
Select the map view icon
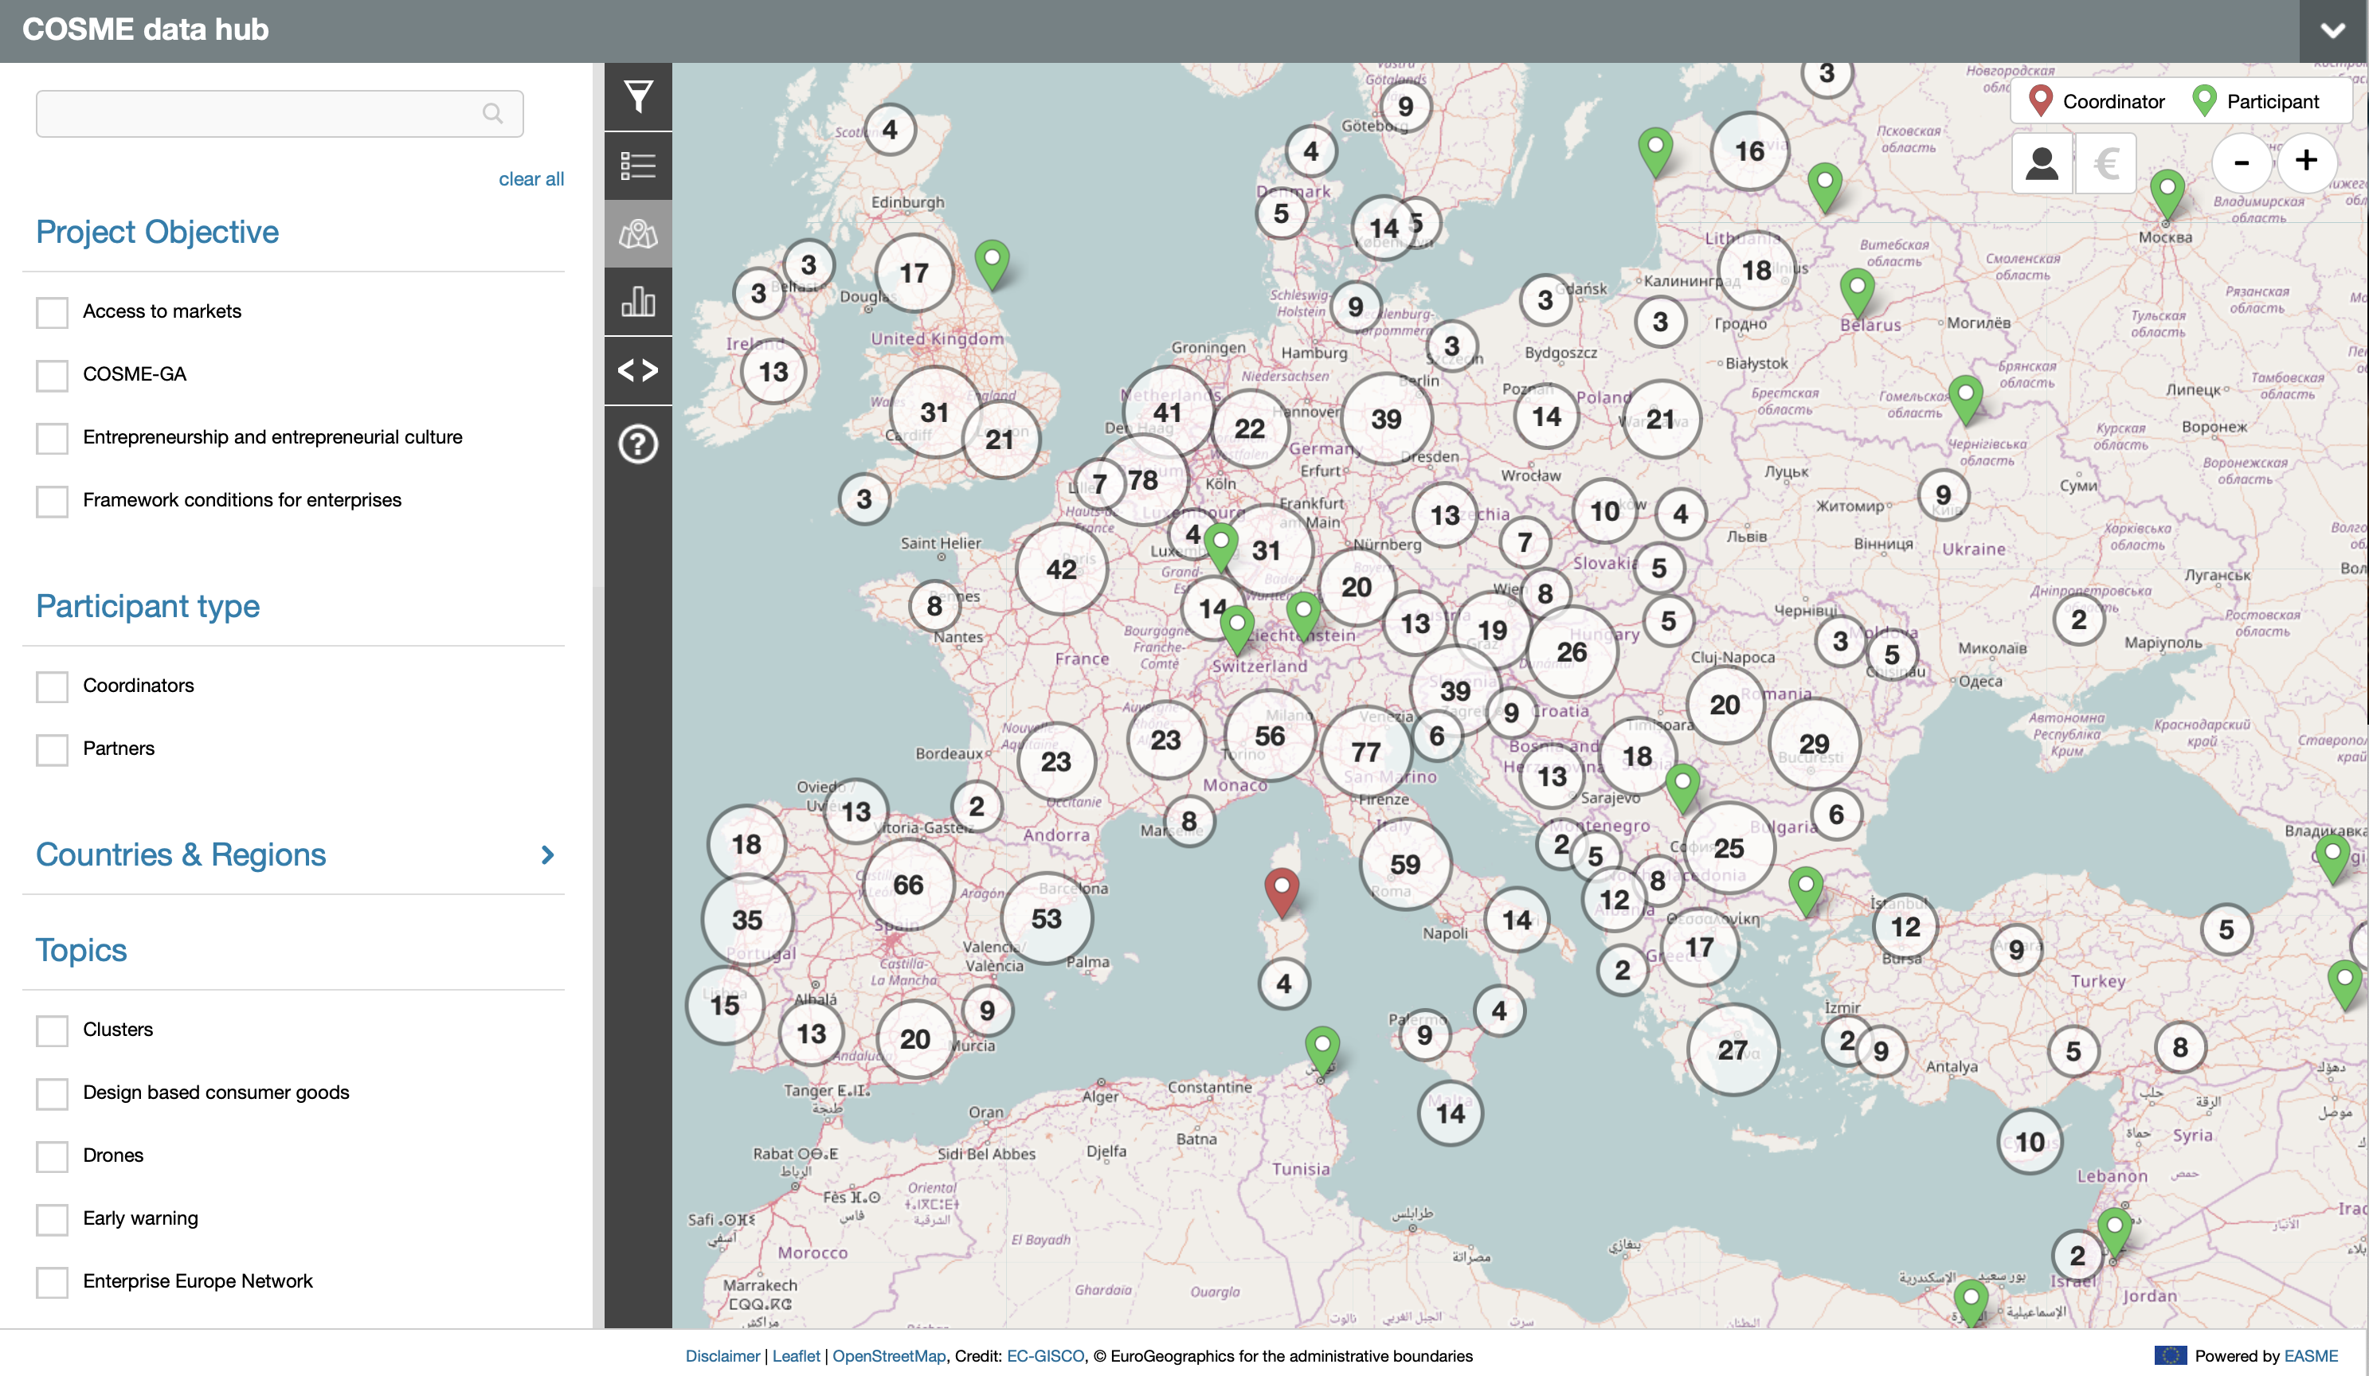pyautogui.click(x=637, y=234)
